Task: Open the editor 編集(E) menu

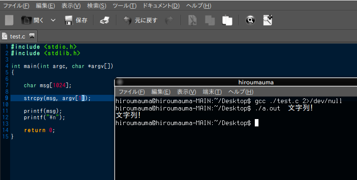Action: (45, 5)
